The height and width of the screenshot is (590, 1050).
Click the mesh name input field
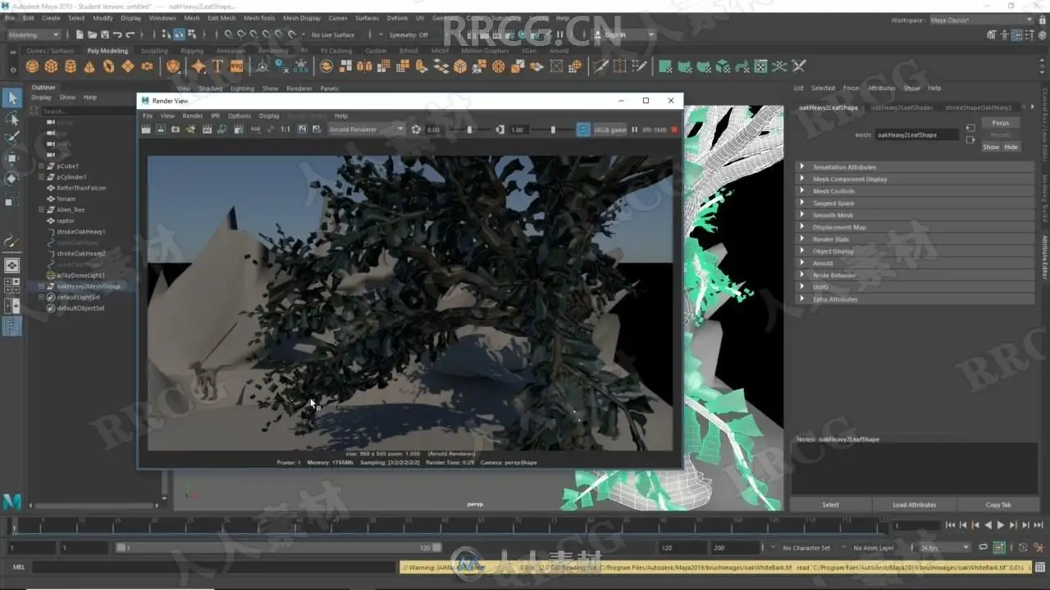click(x=916, y=134)
